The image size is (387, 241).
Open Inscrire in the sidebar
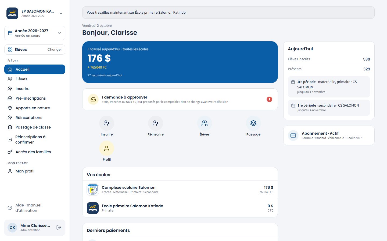[35, 89]
